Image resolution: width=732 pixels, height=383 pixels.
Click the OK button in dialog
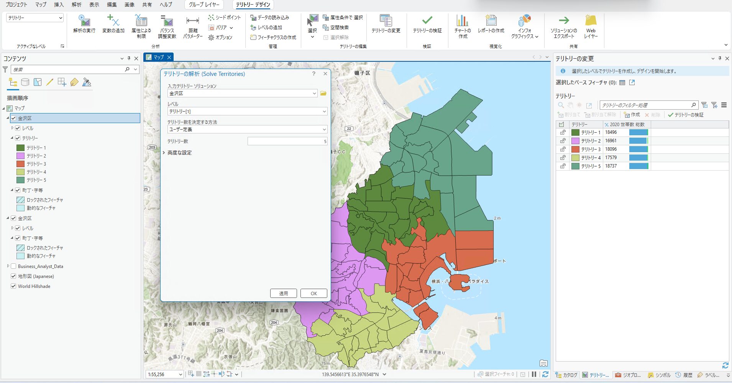coord(313,293)
